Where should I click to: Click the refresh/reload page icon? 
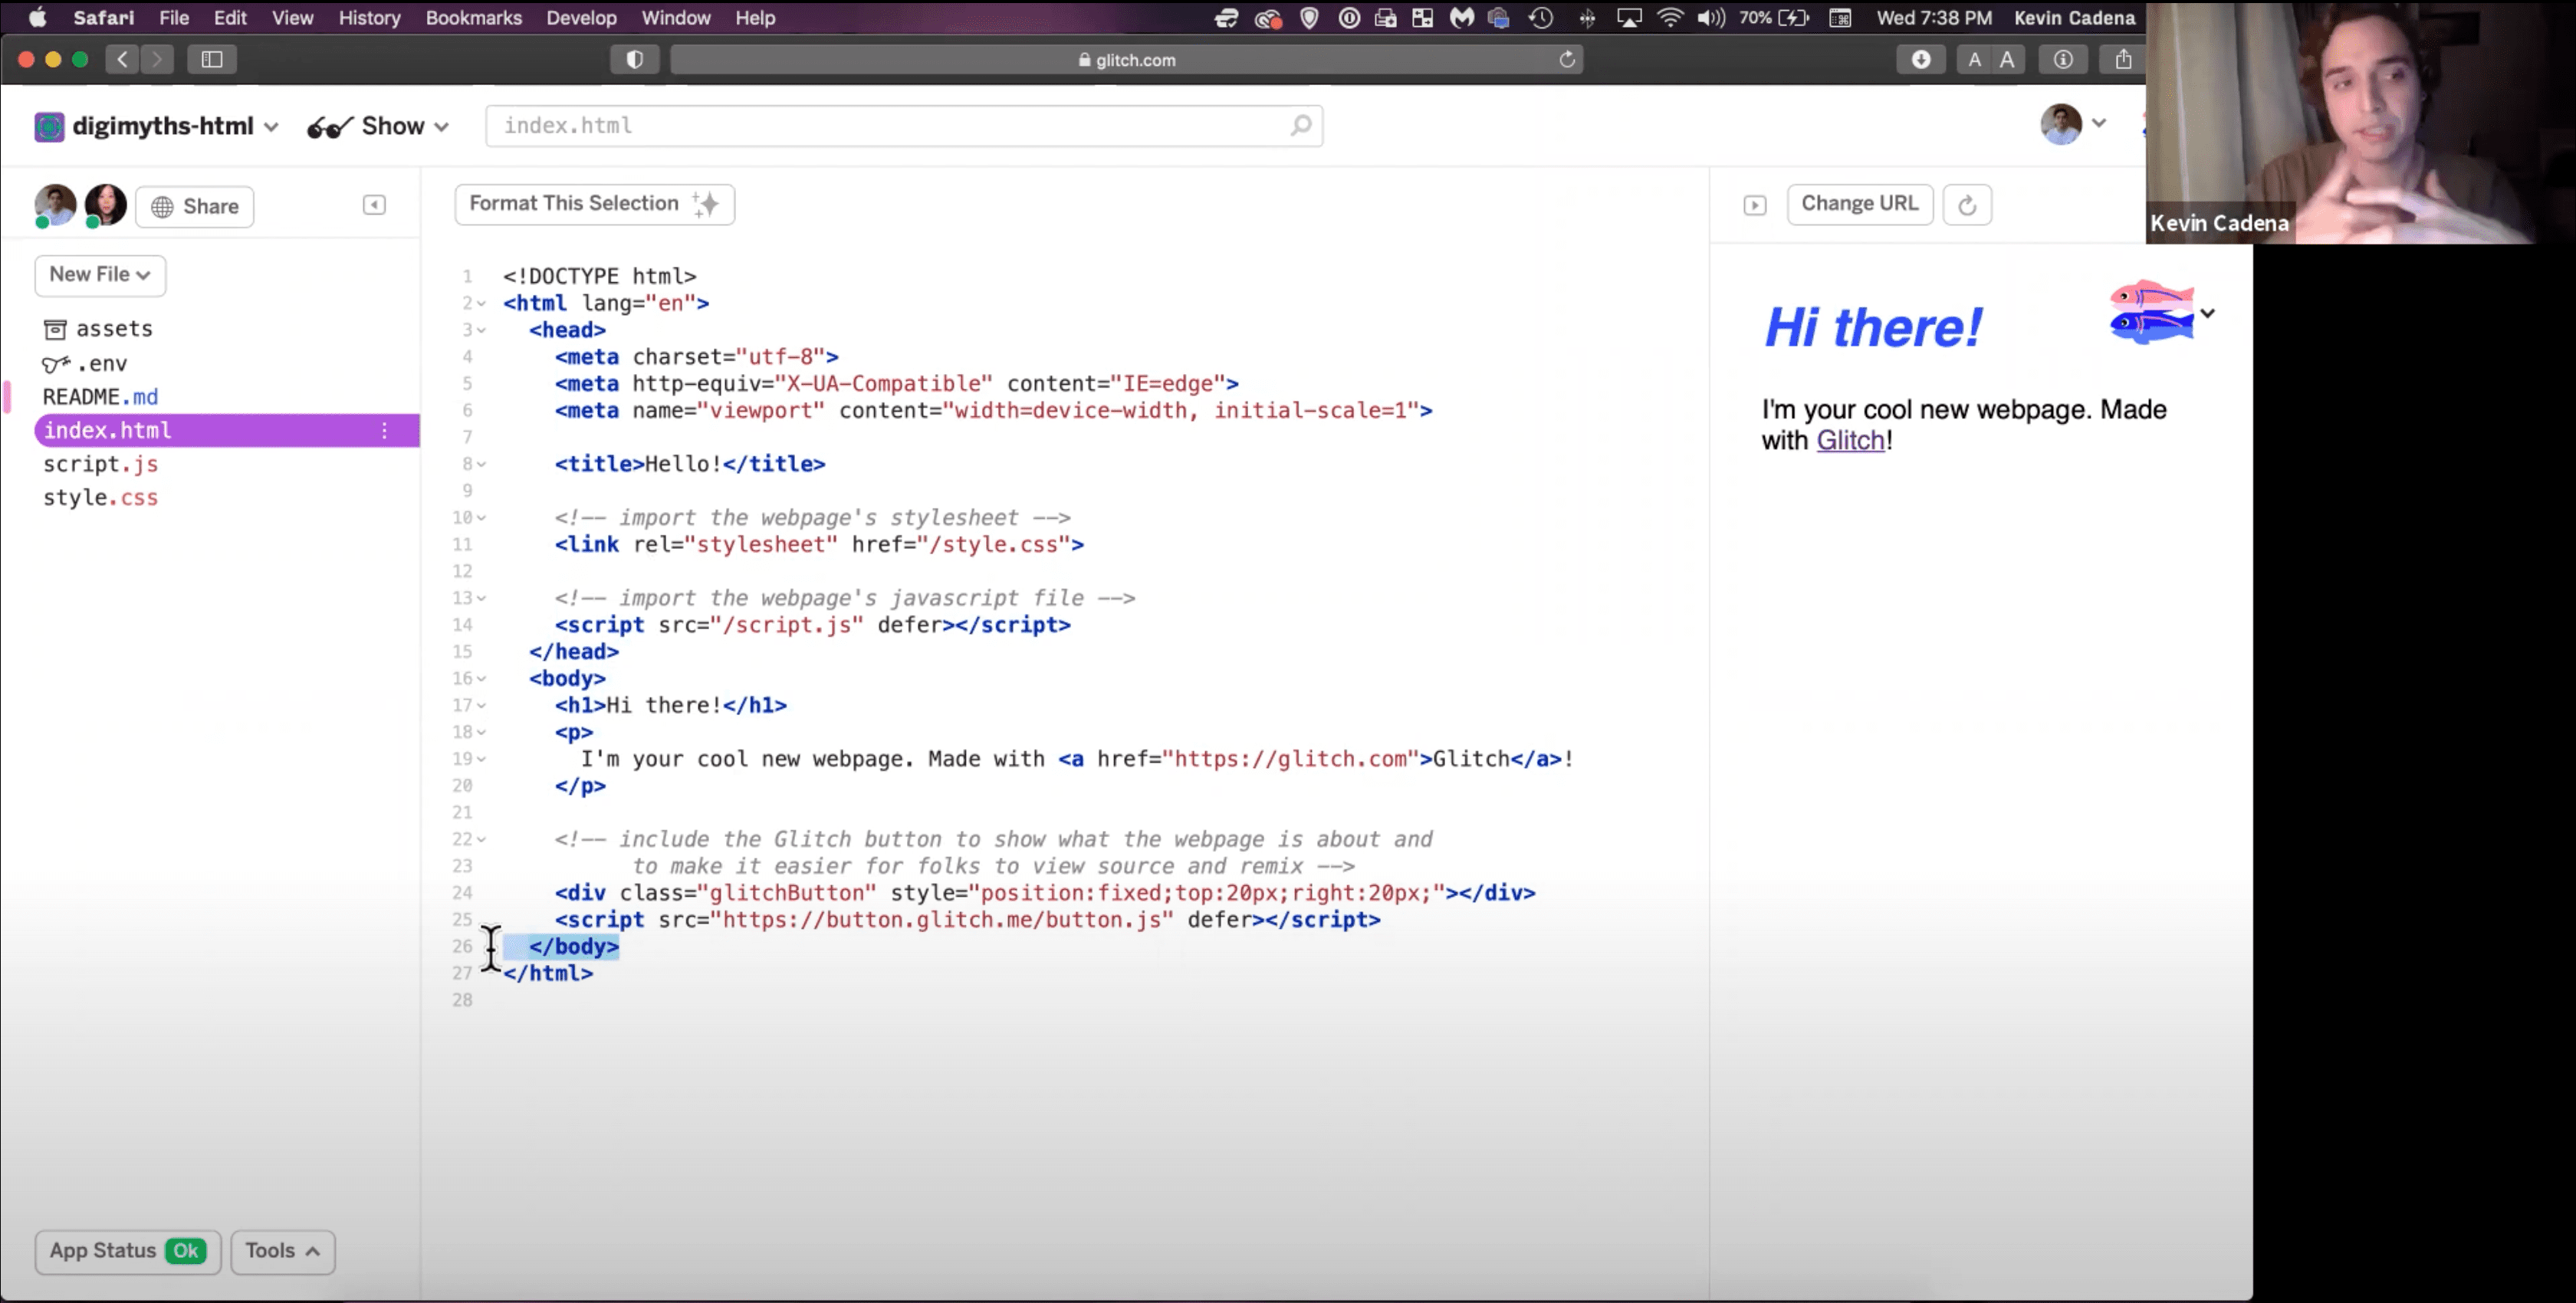(1569, 60)
